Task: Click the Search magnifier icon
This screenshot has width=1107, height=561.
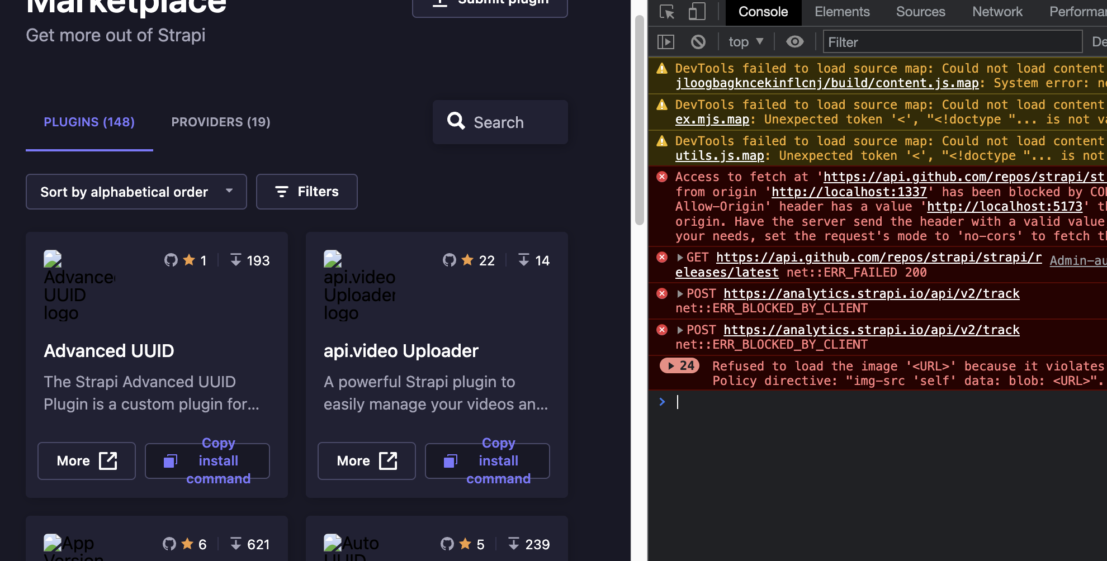Action: click(x=456, y=121)
